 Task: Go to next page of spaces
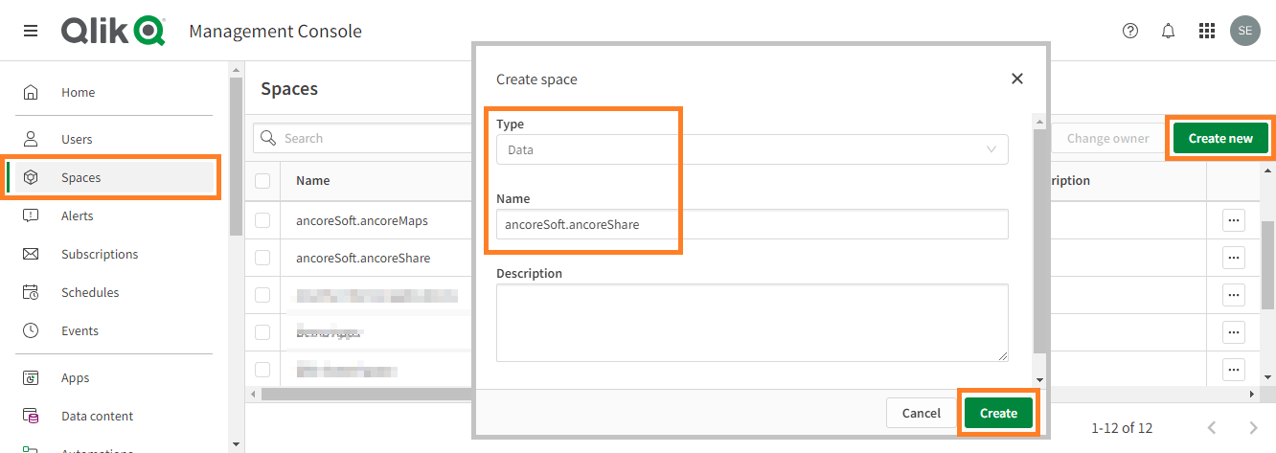[1253, 427]
